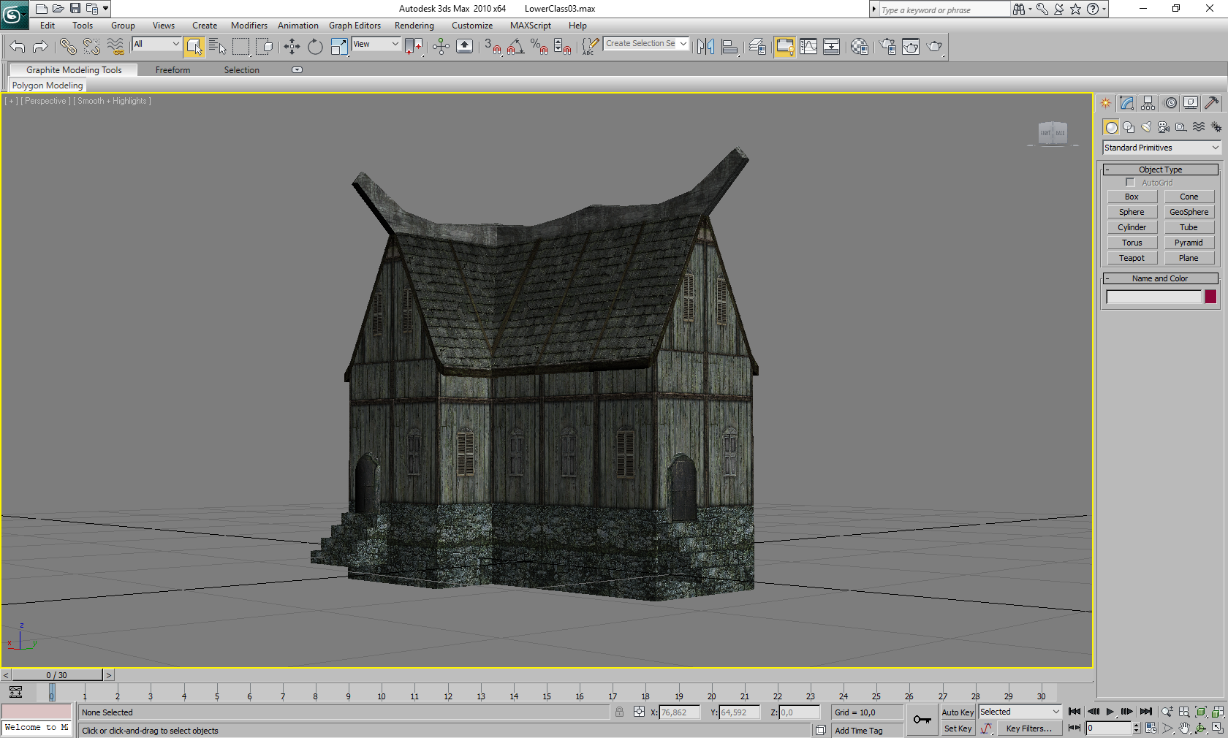This screenshot has height=738, width=1228.
Task: Open the Modifiers menu
Action: coord(249,26)
